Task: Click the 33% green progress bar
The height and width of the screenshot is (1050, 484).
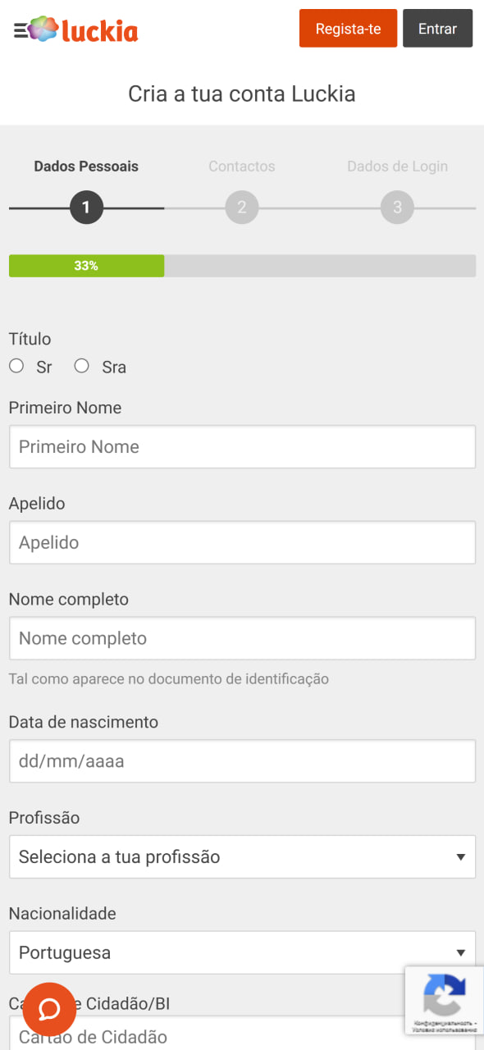Action: [86, 266]
